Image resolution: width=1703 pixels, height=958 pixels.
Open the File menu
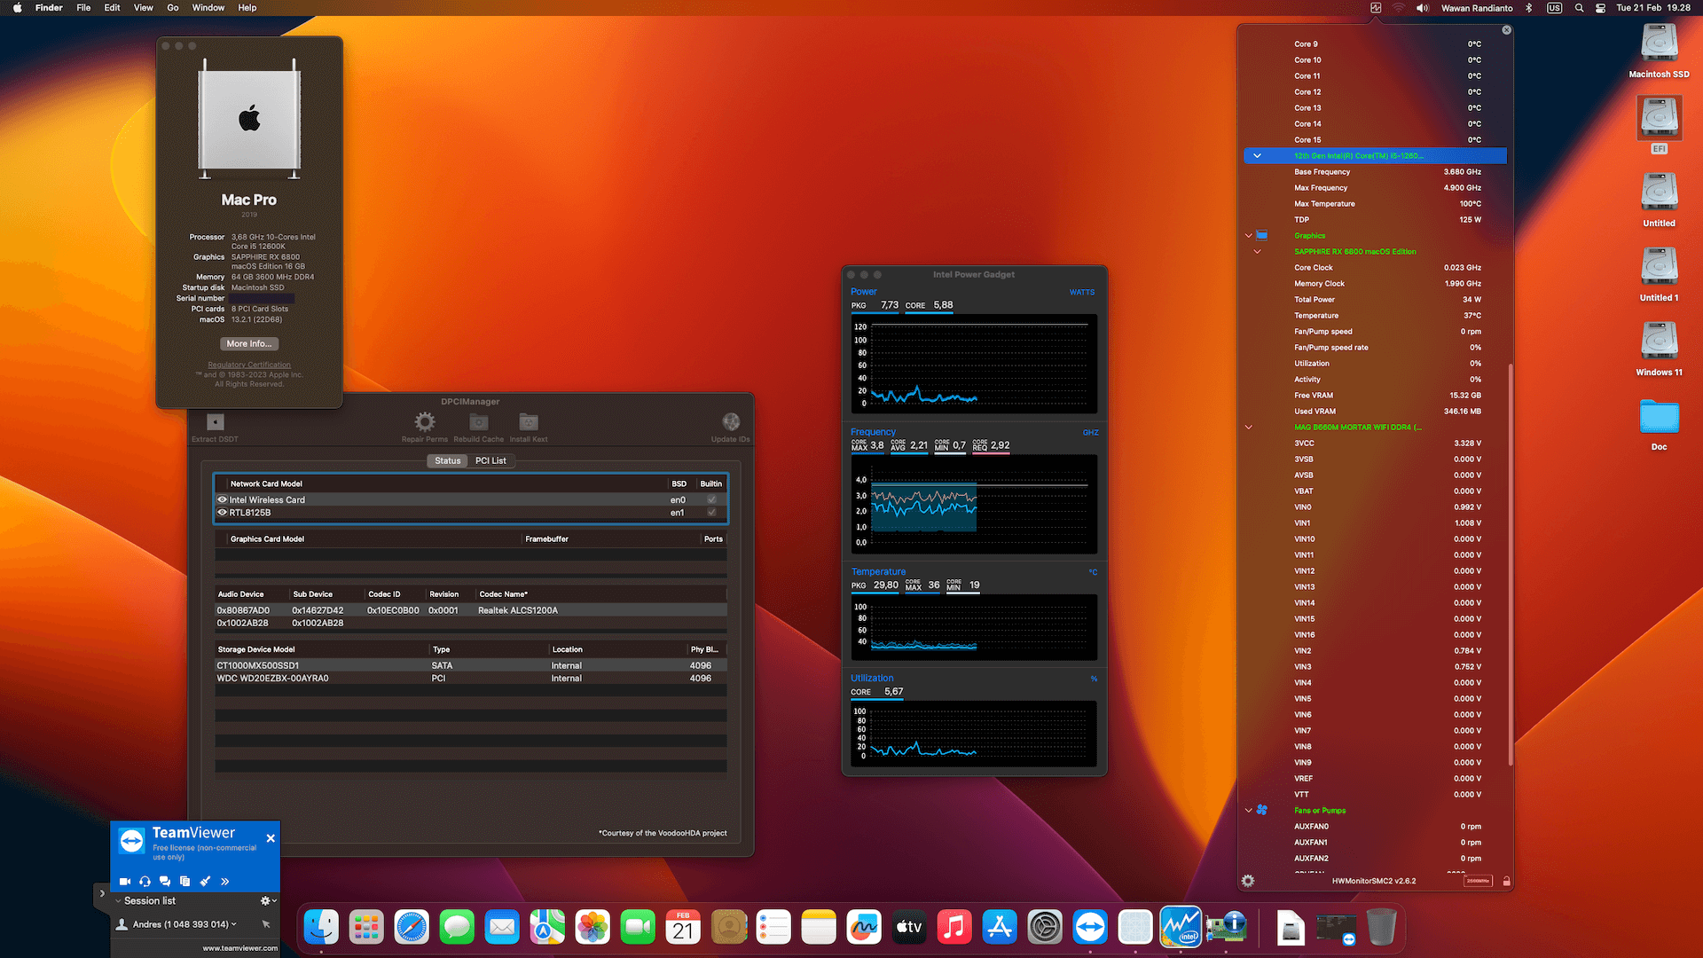(83, 8)
